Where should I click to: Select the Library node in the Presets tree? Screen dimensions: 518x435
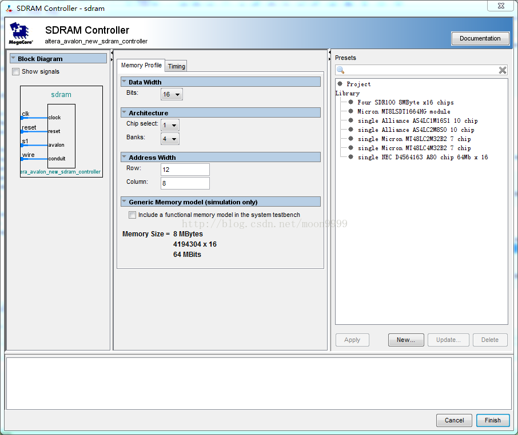click(x=348, y=93)
